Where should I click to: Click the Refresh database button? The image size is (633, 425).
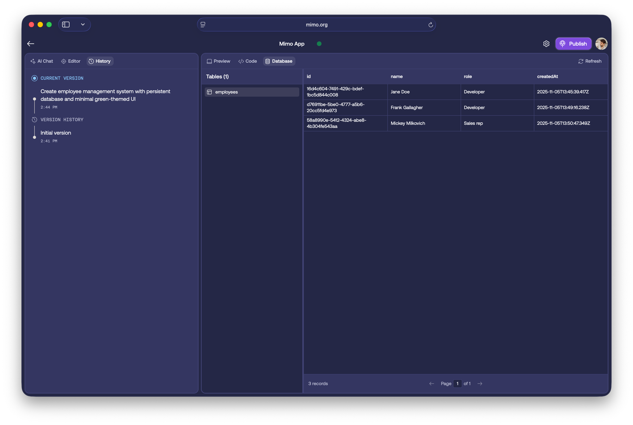pos(590,61)
